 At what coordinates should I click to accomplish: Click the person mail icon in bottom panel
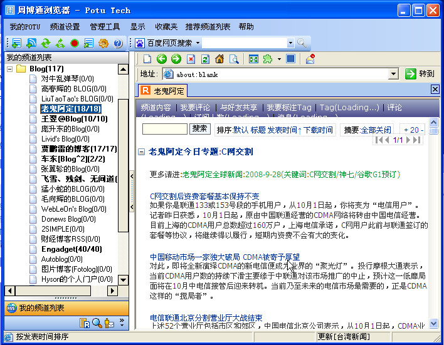(x=109, y=323)
